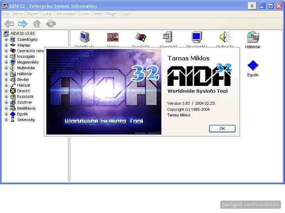Viewport: 285px width, 213px height.
Task: Click the Szoftver icon in the tree
Action: coord(12,102)
